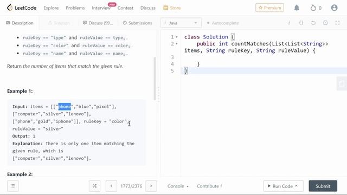Click the "1773/2376" problem counter

(x=131, y=186)
